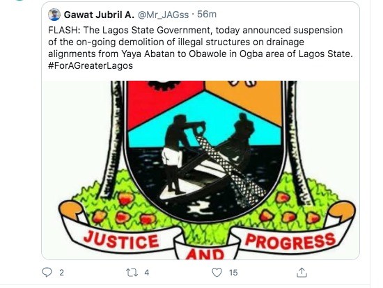Click the JUSTICE banner in the image
Screen dimensions: 383x288
coord(121,240)
